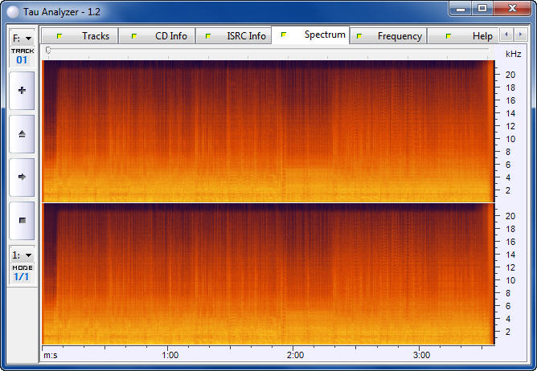Click the upper channel spectrogram
Screen dimensions: 537x371
coord(267,130)
